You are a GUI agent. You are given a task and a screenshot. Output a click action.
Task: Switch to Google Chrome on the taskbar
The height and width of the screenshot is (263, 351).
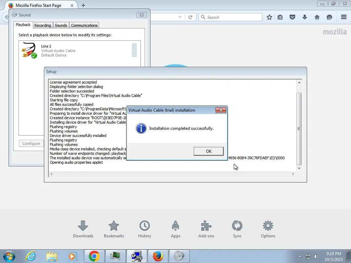[x=94, y=256]
